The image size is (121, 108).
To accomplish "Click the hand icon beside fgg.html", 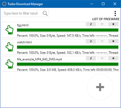I will pos(9,30).
